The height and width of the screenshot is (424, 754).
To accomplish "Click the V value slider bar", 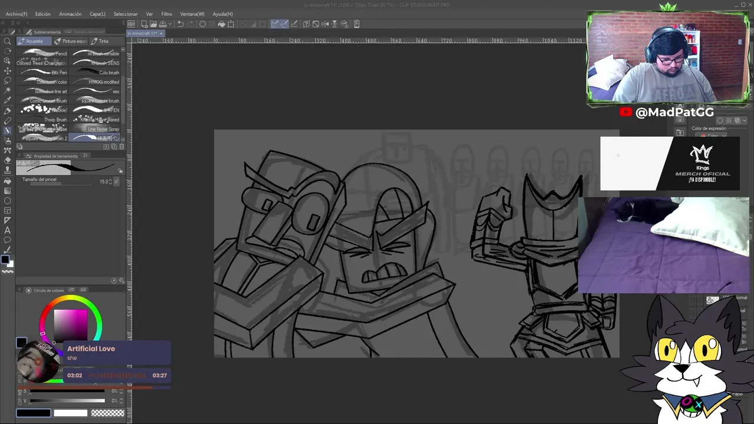I will pos(67,401).
